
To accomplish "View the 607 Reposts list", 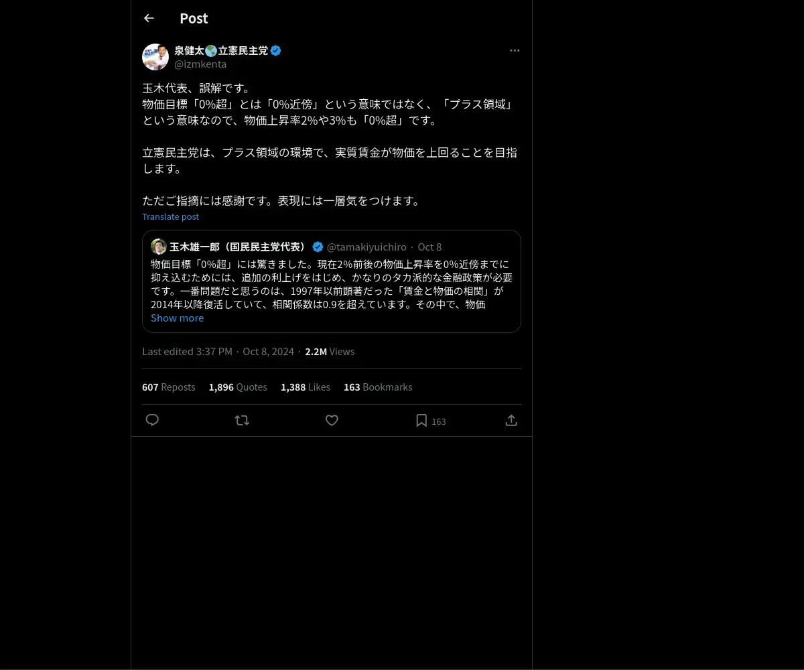I will tap(169, 387).
